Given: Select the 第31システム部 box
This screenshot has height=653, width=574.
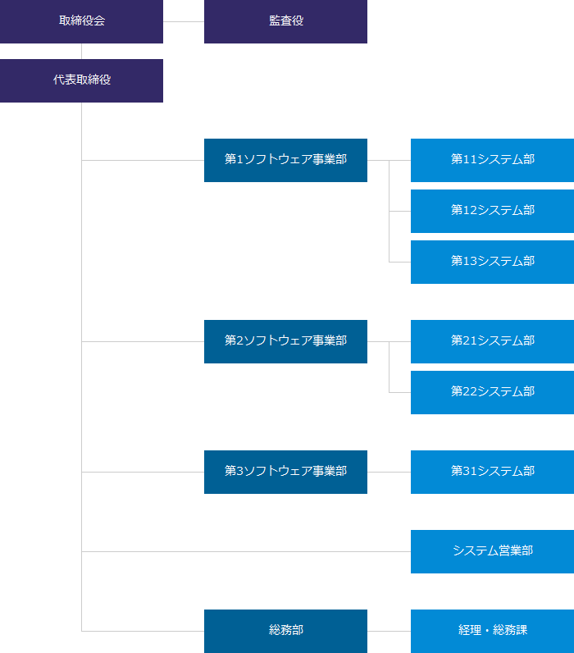Looking at the screenshot, I should pyautogui.click(x=493, y=472).
